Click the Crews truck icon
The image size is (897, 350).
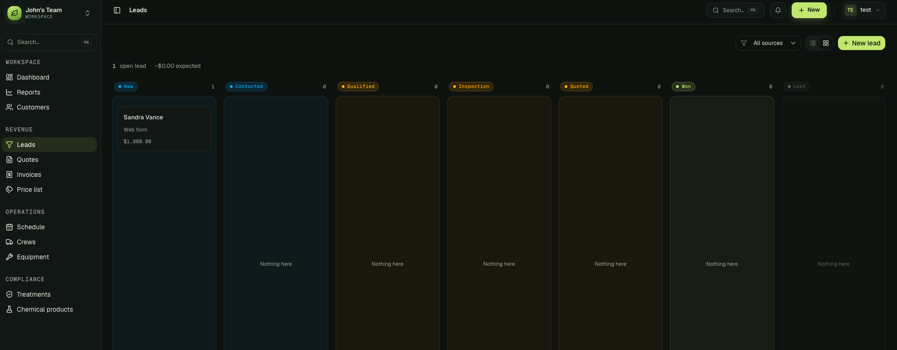click(x=9, y=242)
